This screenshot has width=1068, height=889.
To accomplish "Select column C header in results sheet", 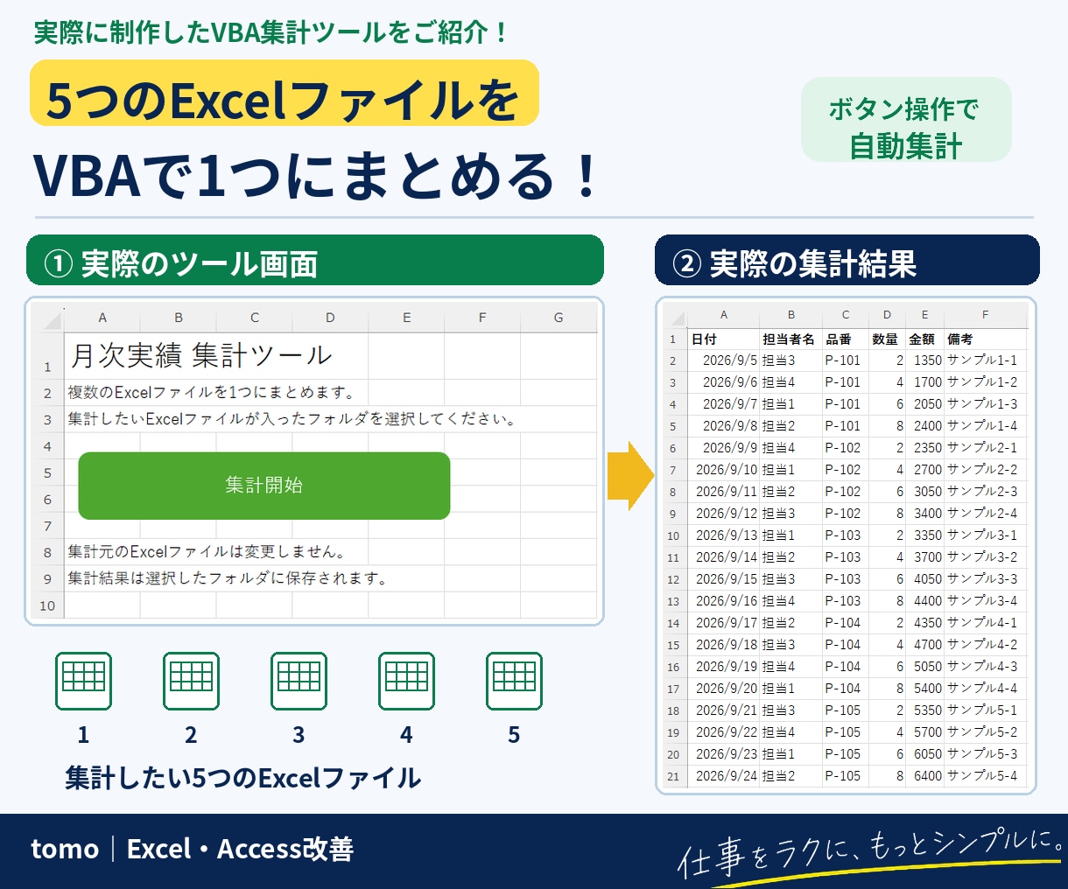I will tap(846, 315).
